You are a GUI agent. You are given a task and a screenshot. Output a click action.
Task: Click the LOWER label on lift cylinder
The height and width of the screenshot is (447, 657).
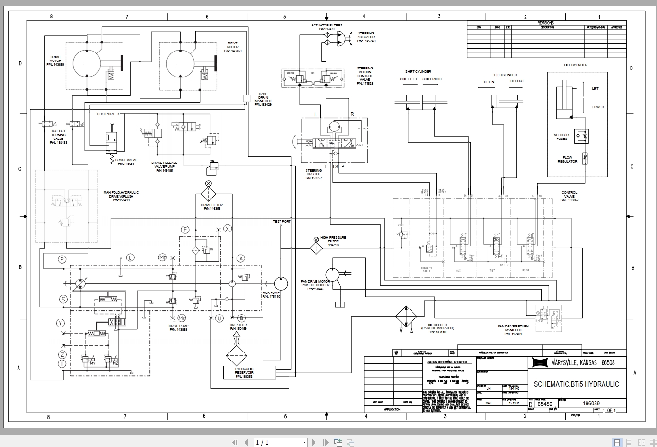598,107
